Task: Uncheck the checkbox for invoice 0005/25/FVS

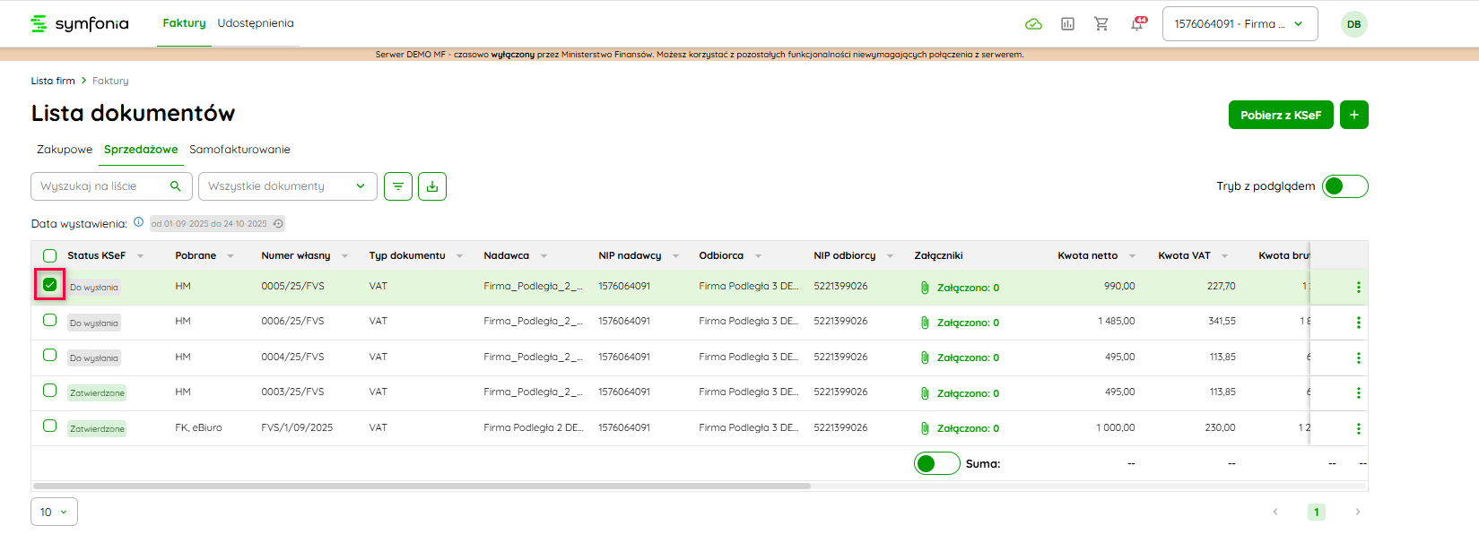Action: pos(50,285)
